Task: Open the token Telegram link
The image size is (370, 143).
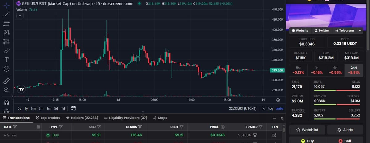Action: 344,30
